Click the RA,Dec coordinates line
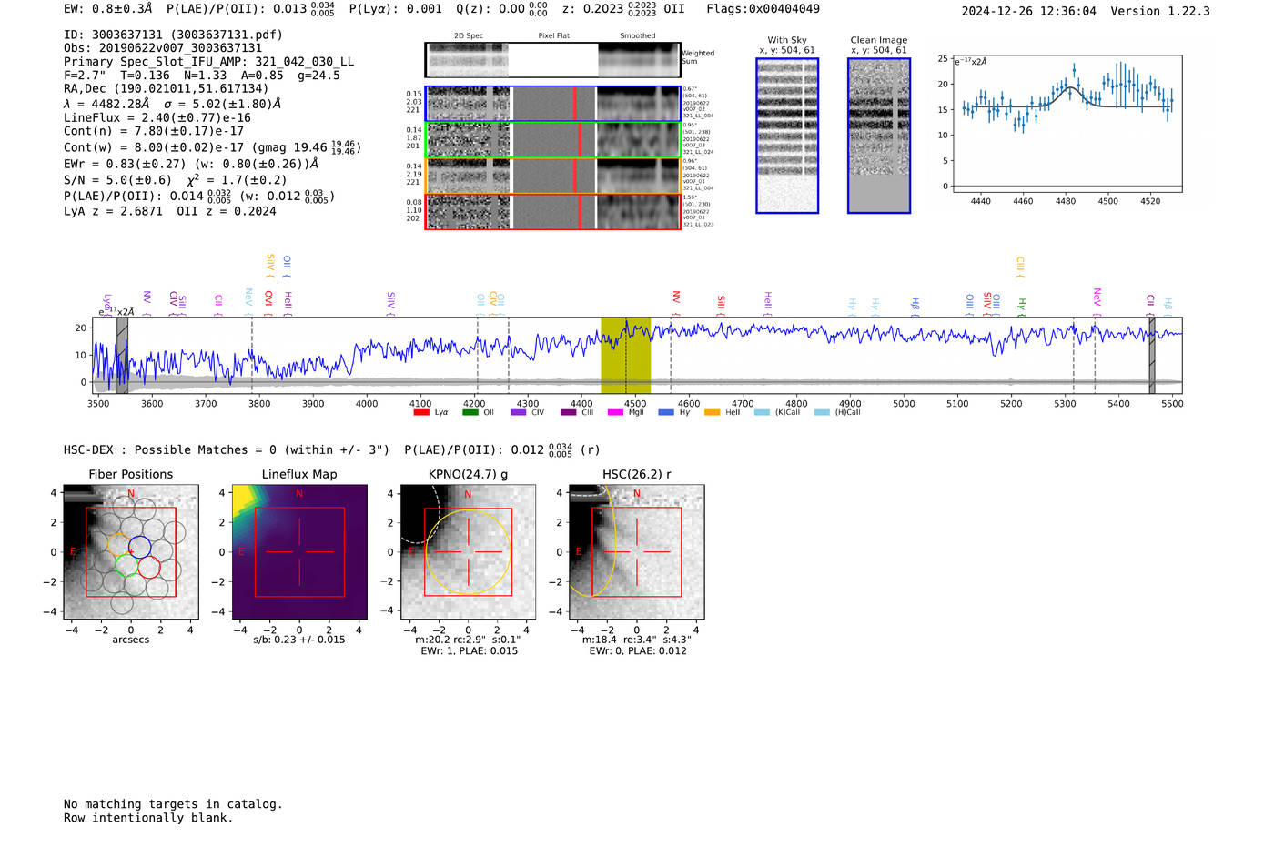Viewport: 1274px width, 867px height. point(167,89)
